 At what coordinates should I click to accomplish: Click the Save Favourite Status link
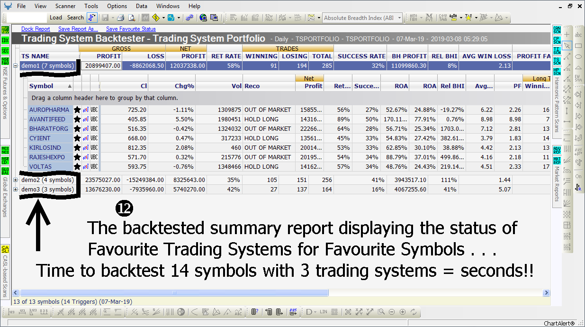pos(131,29)
